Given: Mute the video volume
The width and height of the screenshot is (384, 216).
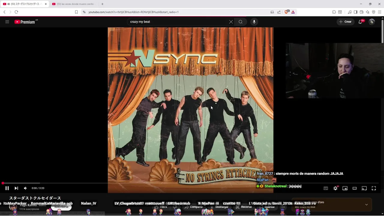Looking at the screenshot, I should pyautogui.click(x=25, y=188).
